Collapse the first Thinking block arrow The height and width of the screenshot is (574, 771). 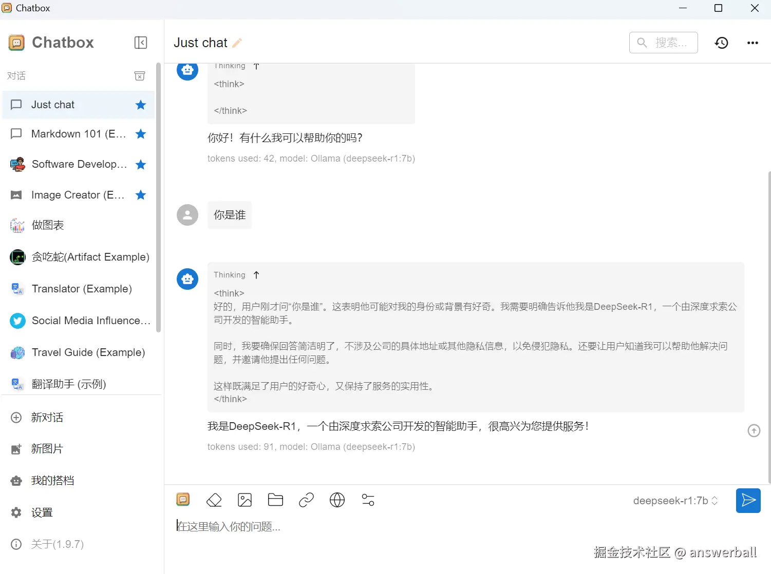pyautogui.click(x=256, y=66)
